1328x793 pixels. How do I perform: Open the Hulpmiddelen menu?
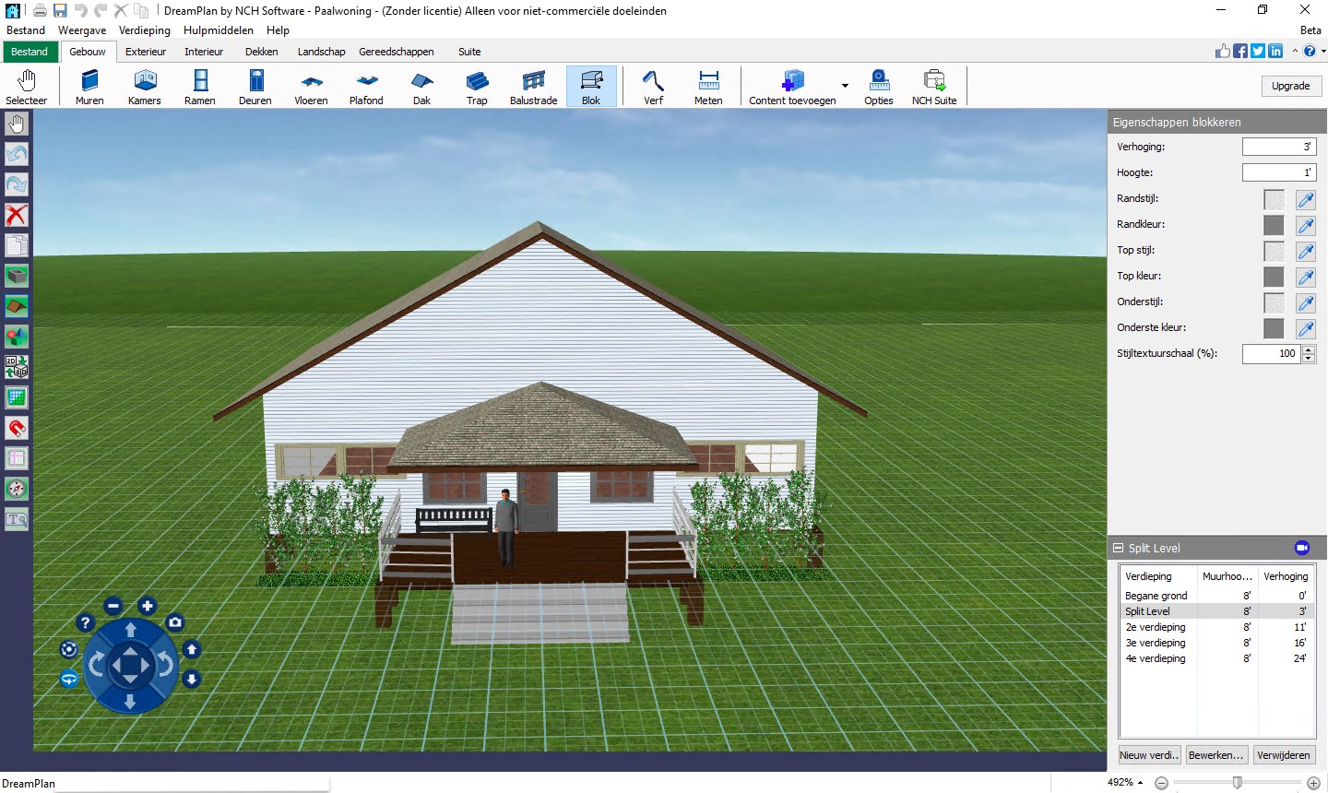coord(218,30)
